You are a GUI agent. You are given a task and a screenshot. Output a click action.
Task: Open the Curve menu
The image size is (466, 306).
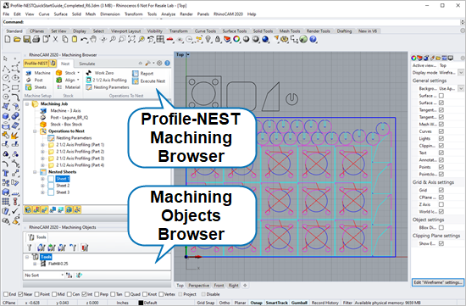pyautogui.click(x=44, y=14)
